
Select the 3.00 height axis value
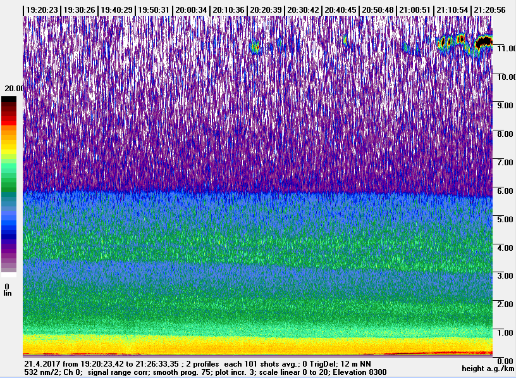point(505,276)
